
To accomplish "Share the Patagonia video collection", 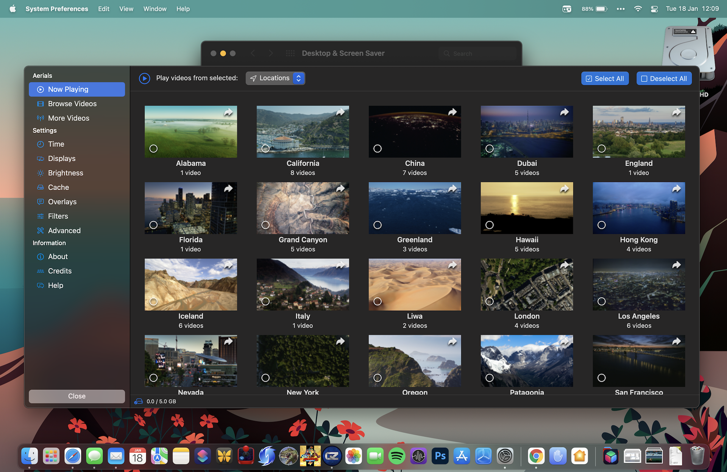I will point(564,341).
